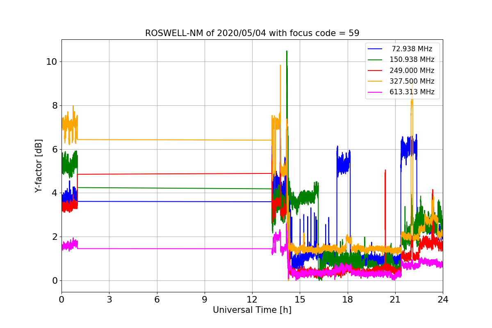
Task: Click the flat red line segment near 4.9 dB
Action: 175,174
